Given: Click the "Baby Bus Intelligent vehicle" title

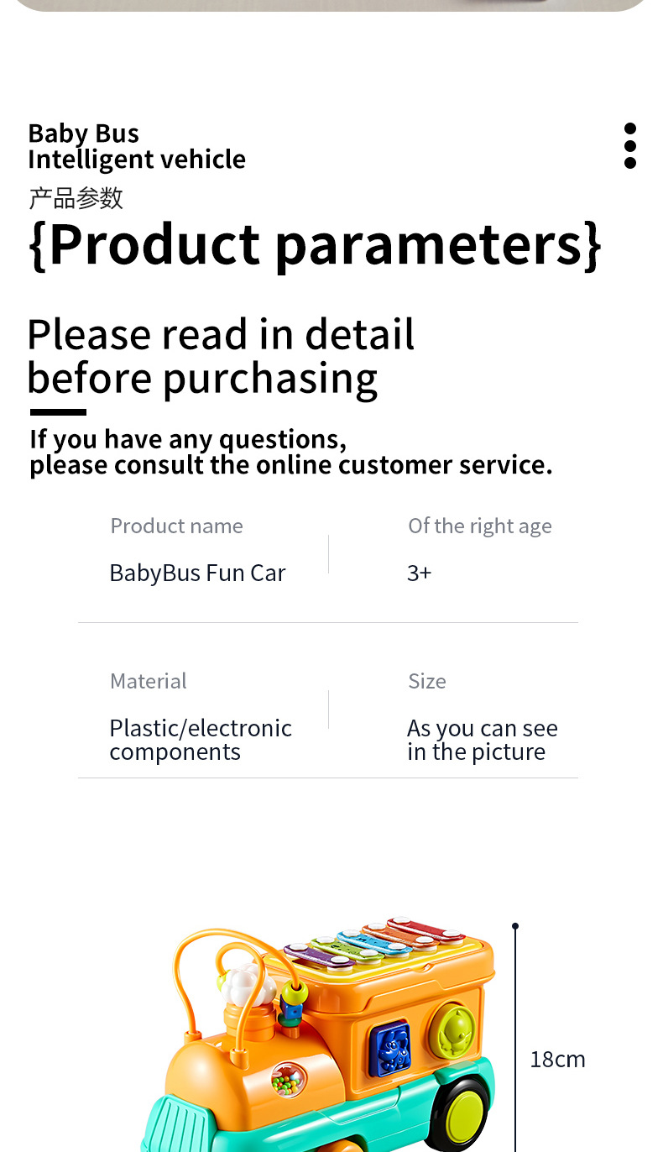Looking at the screenshot, I should [137, 146].
